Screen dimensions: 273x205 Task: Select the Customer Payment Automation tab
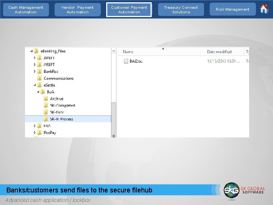point(129,10)
